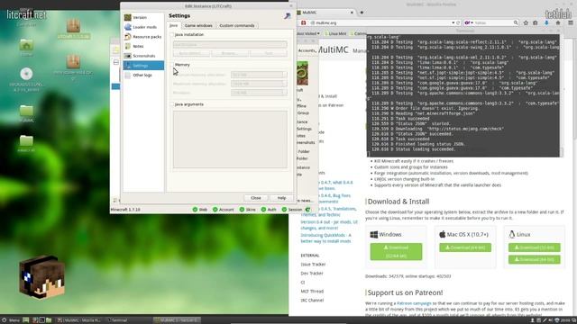577x324 pixels.
Task: Click the search magnifier icon in Firefox
Action: pos(516,22)
